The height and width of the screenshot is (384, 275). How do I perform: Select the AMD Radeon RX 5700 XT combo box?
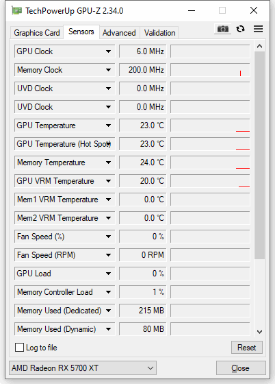click(x=83, y=368)
